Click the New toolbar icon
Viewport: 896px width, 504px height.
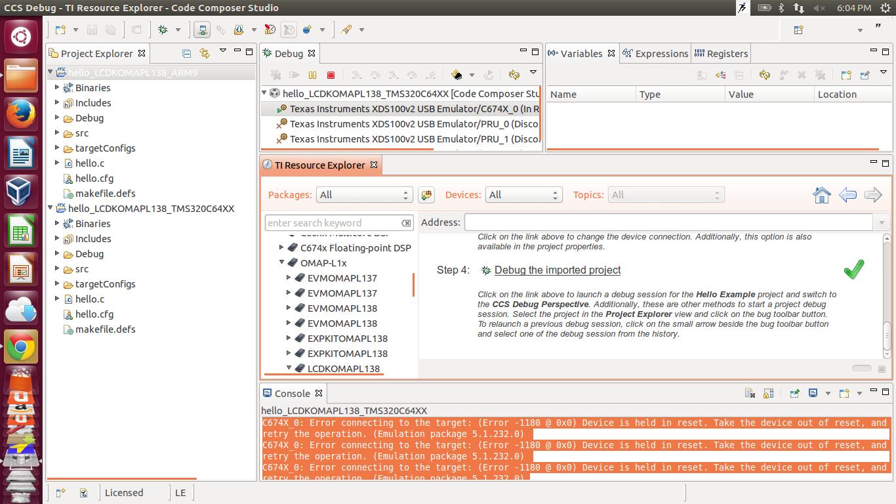[60, 30]
